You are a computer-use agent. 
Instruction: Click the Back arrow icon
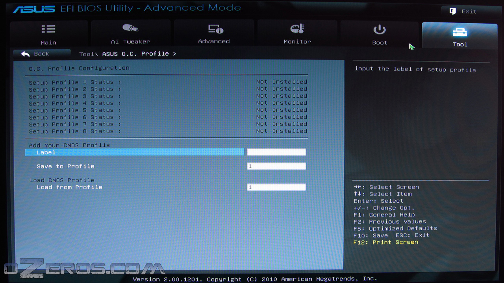coord(26,54)
